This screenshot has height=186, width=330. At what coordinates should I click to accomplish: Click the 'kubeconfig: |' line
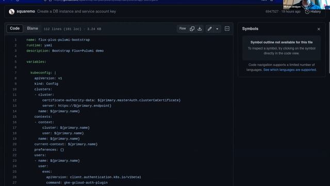click(x=43, y=73)
